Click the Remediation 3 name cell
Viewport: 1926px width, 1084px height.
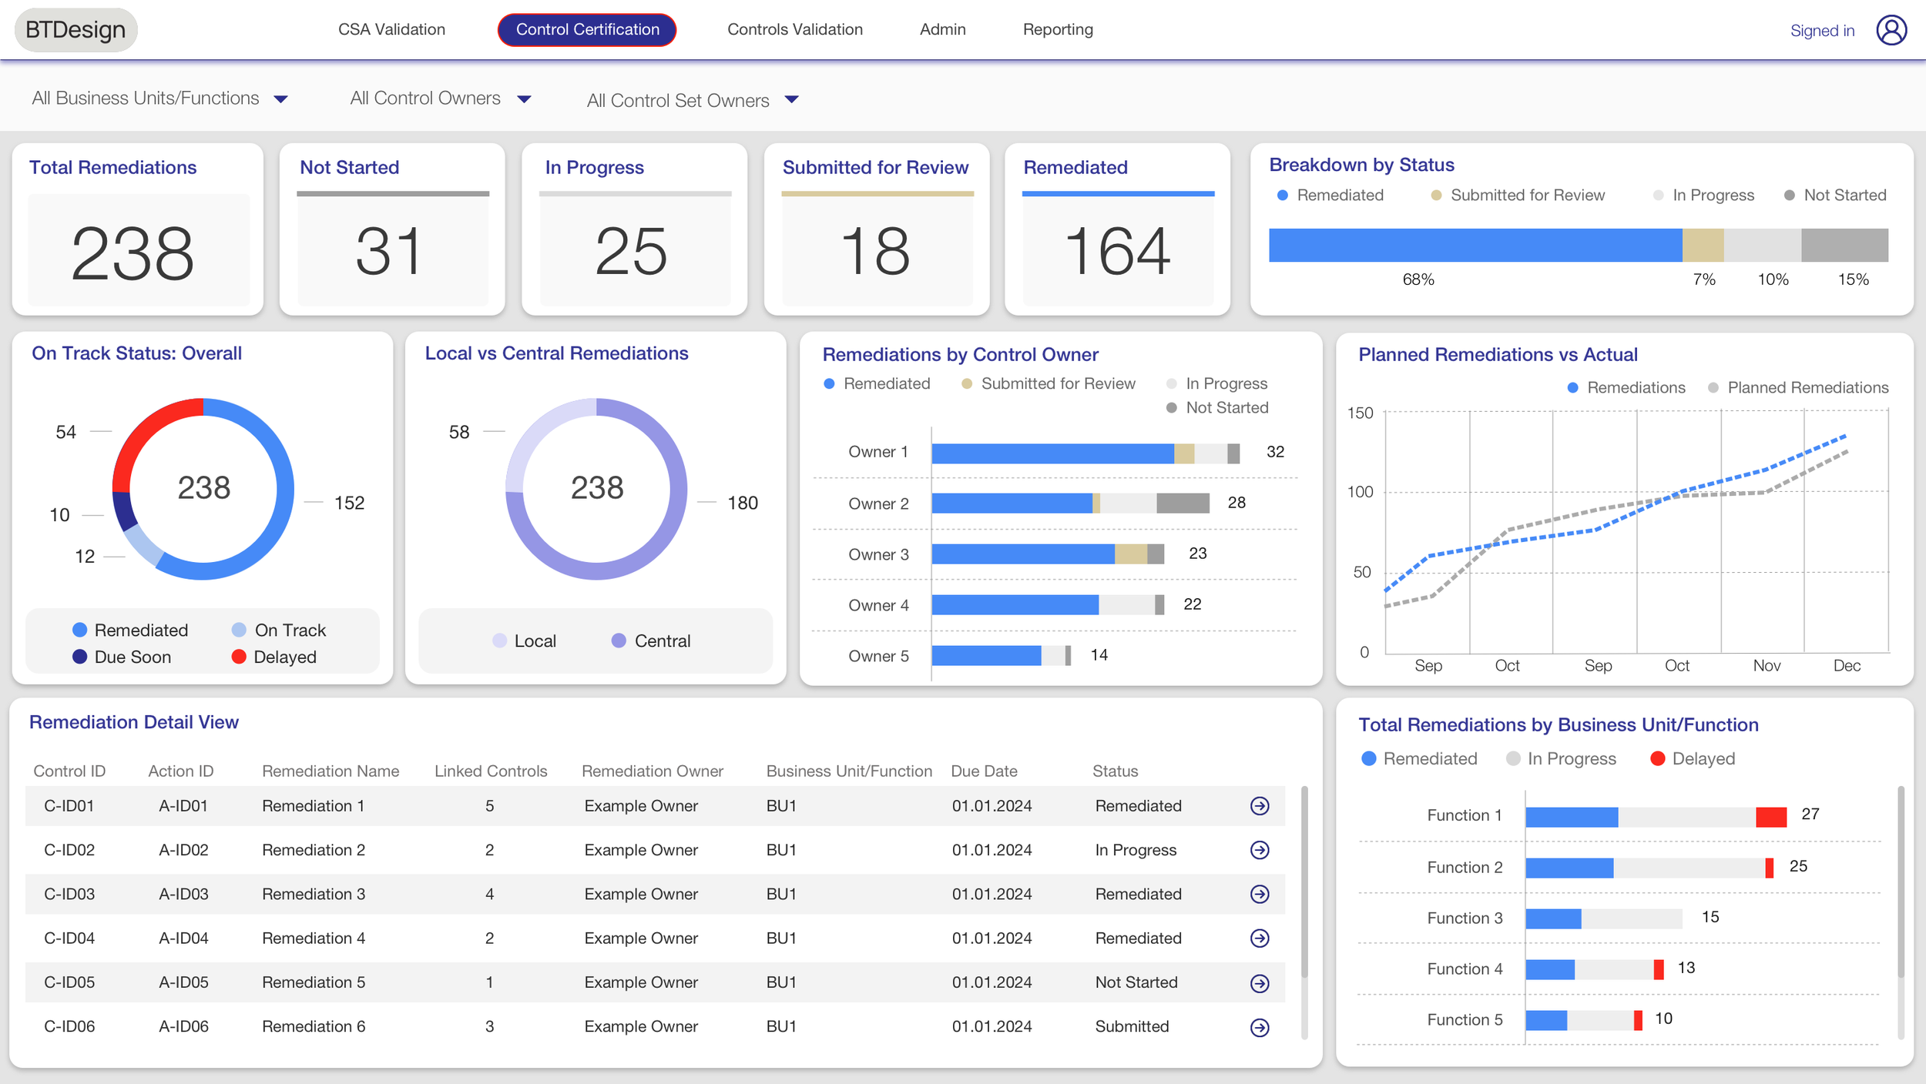(x=314, y=895)
